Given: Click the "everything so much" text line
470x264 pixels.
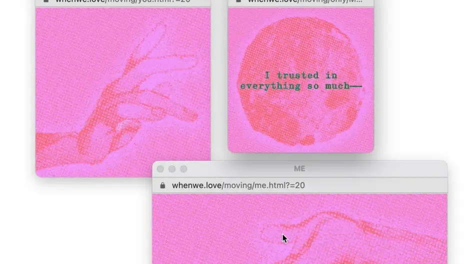Looking at the screenshot, I should (x=301, y=86).
